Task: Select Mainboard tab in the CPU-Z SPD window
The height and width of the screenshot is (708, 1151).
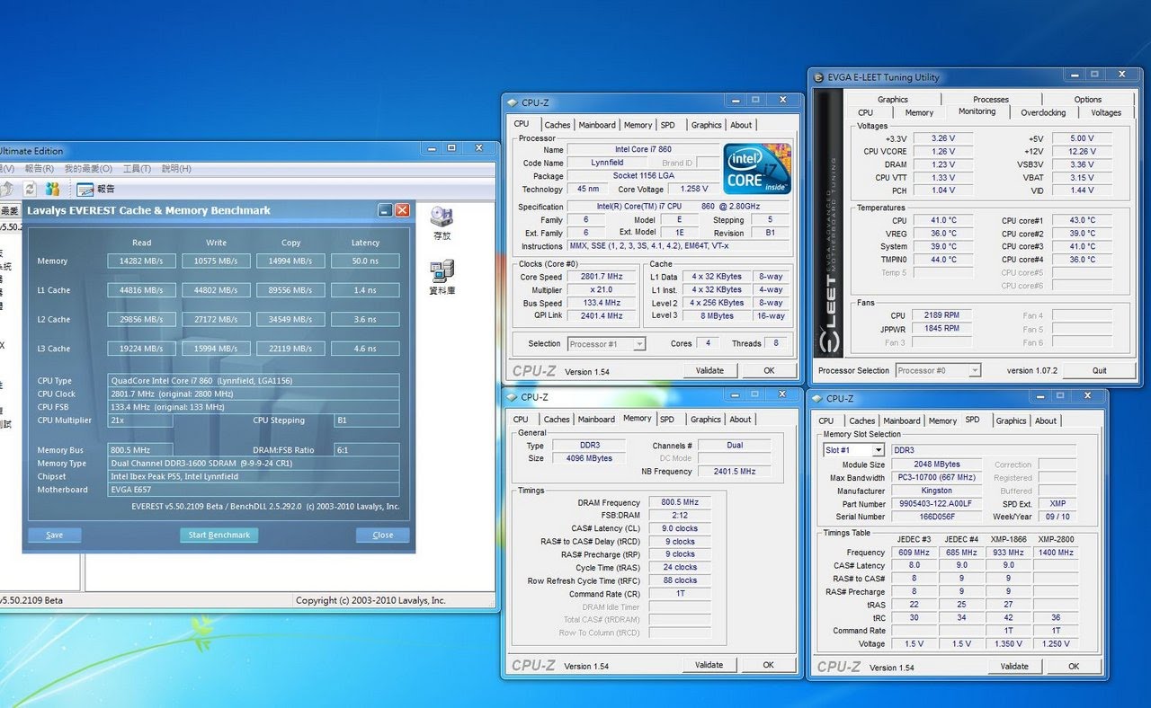Action: point(902,420)
